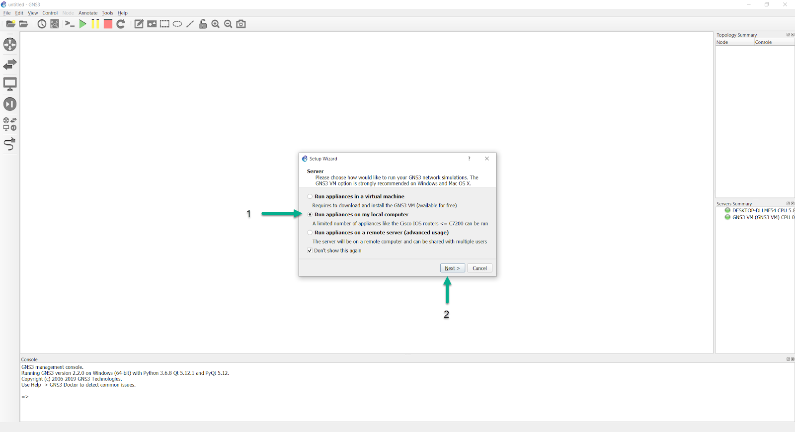
Task: Select Run appliances in a virtual machine
Action: (356, 196)
